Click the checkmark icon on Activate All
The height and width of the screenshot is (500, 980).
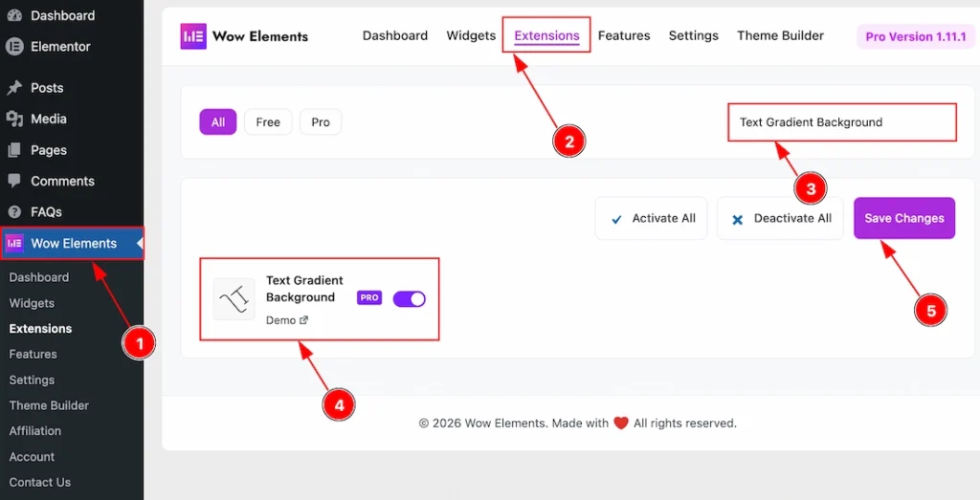click(x=616, y=219)
